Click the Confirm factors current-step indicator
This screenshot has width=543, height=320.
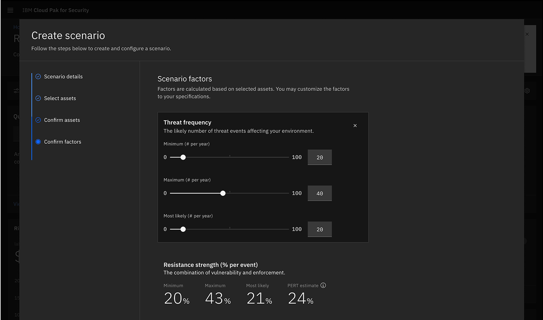pyautogui.click(x=38, y=142)
